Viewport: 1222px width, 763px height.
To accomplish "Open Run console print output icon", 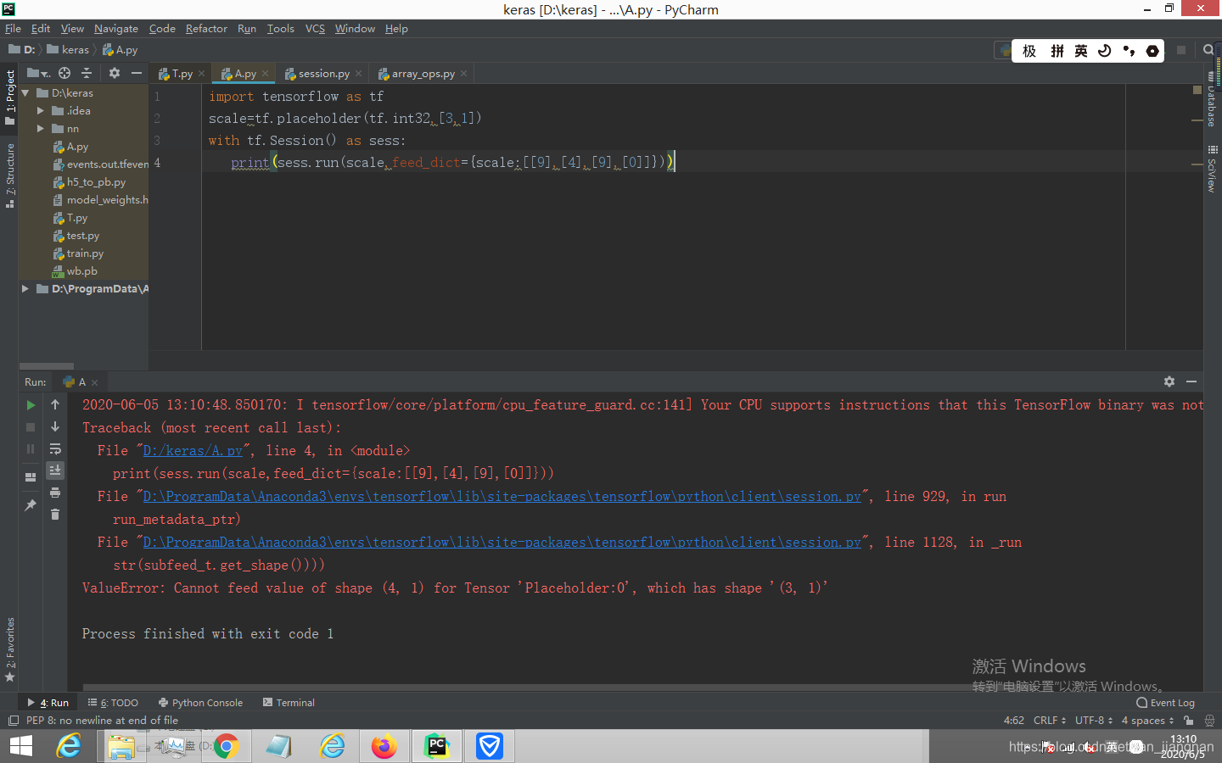I will (x=55, y=493).
